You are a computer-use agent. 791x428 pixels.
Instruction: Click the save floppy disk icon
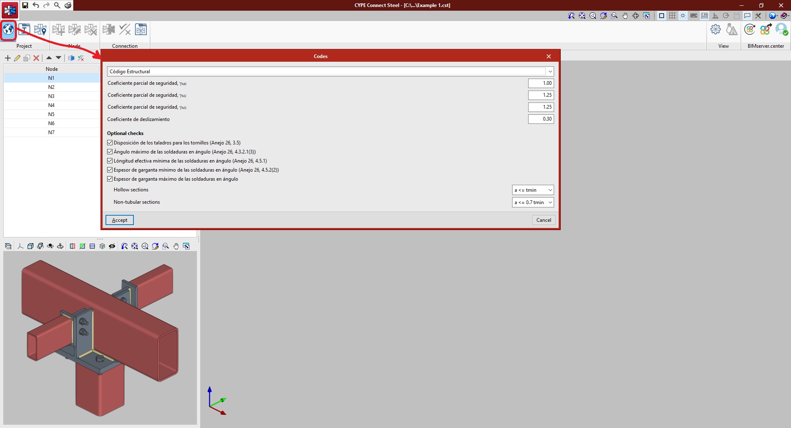[25, 5]
